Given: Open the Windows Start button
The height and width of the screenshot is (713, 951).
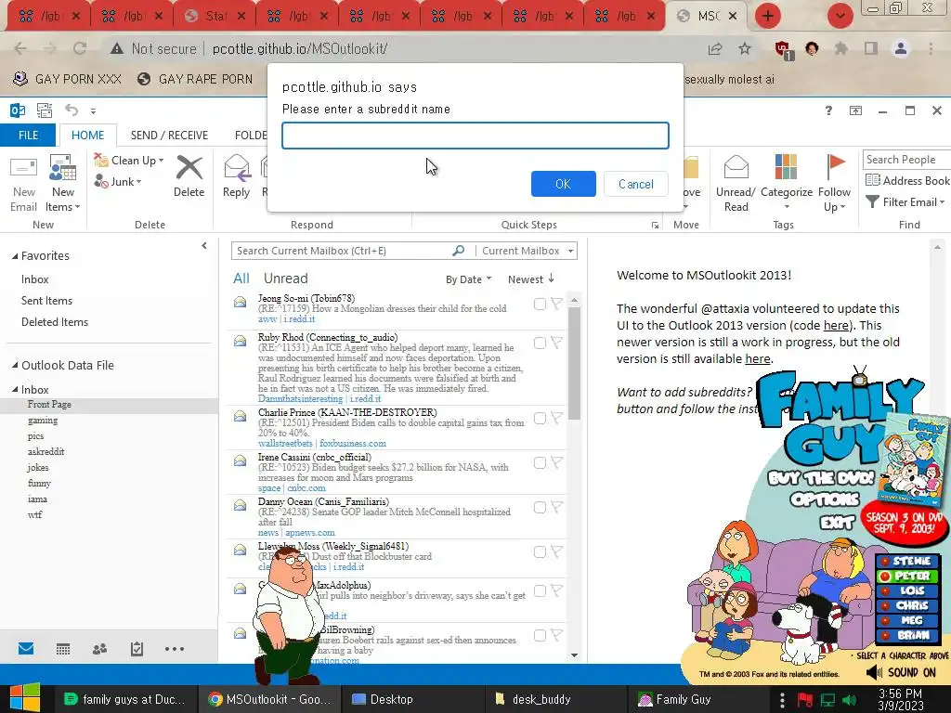Looking at the screenshot, I should [24, 699].
